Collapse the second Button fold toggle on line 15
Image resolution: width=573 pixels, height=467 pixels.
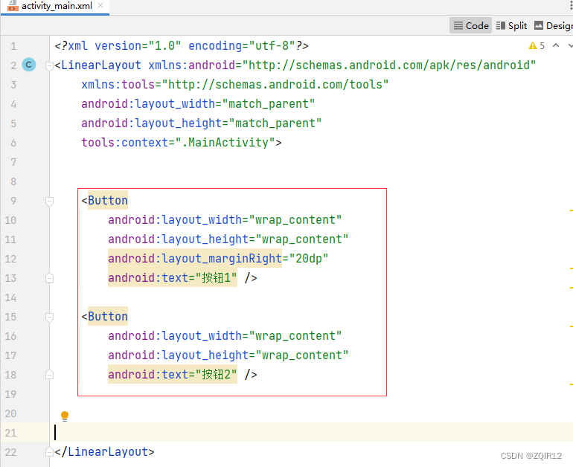tap(49, 317)
